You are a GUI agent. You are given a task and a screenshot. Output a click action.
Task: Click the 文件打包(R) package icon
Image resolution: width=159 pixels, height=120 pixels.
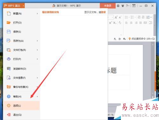[9, 50]
